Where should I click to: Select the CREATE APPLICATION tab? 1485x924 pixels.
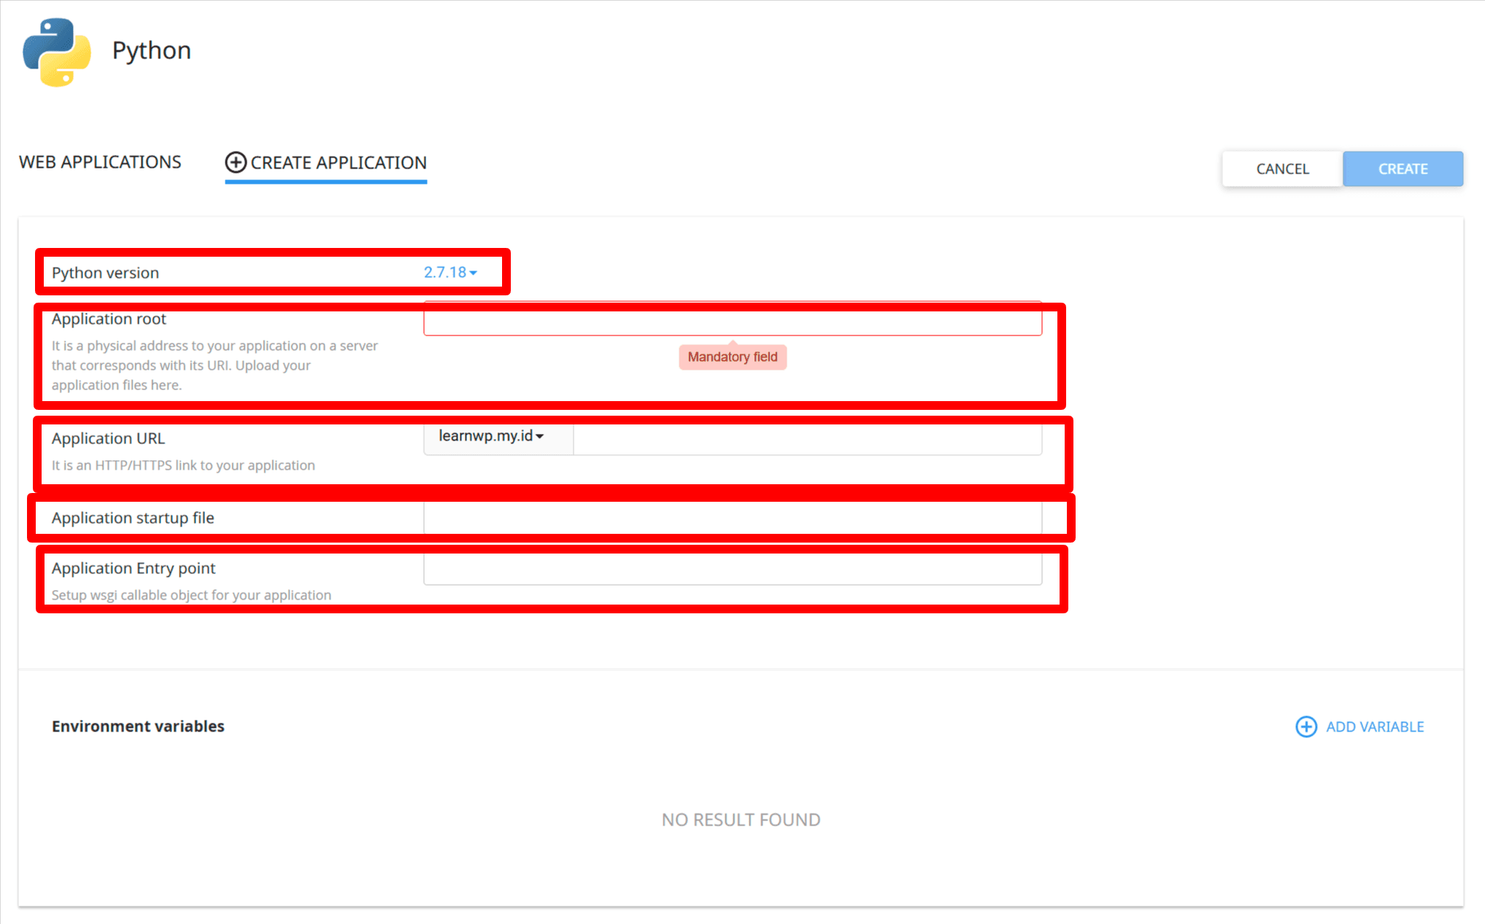coord(338,163)
